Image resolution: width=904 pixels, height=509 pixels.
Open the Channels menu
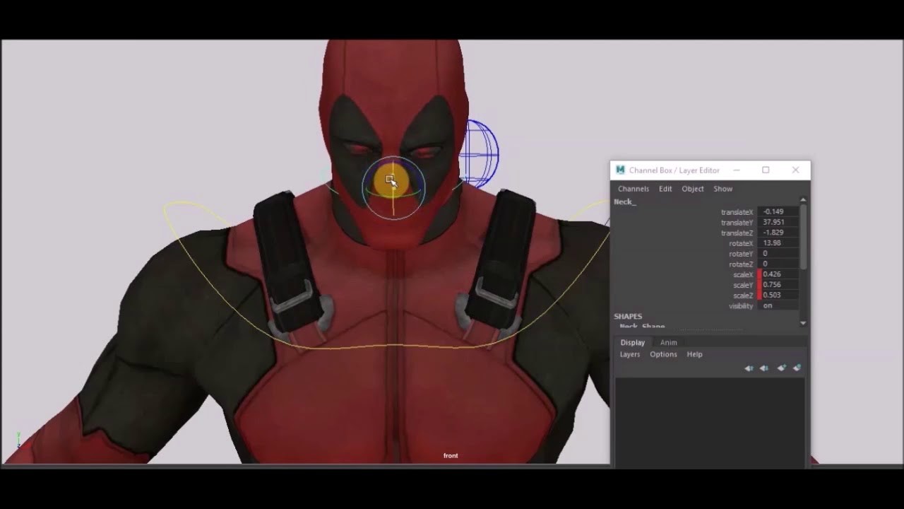[x=633, y=189]
